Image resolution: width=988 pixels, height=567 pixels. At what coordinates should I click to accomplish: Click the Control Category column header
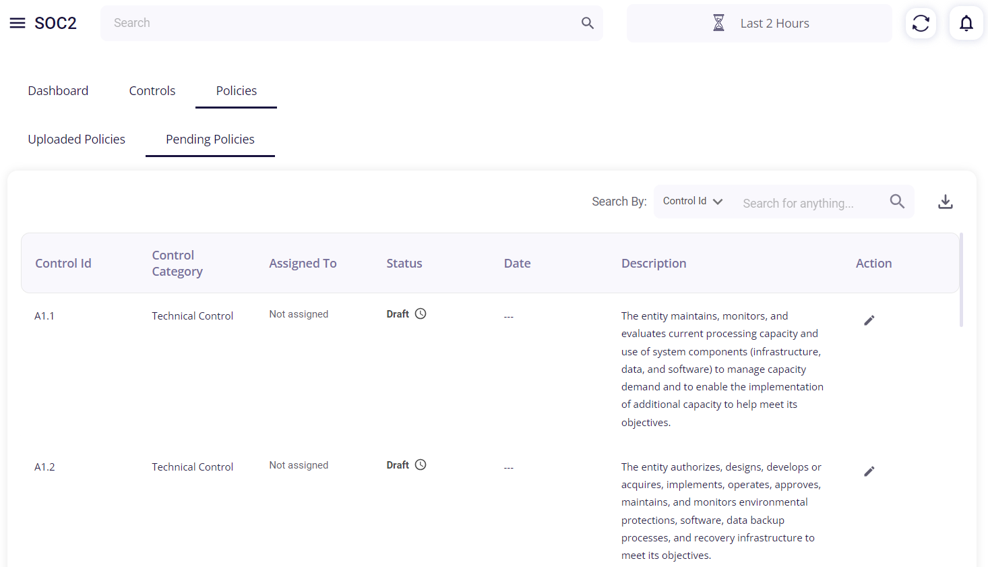click(177, 263)
